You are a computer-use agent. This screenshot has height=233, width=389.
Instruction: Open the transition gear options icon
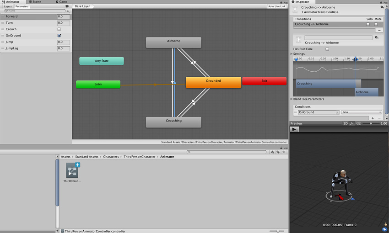(x=377, y=37)
